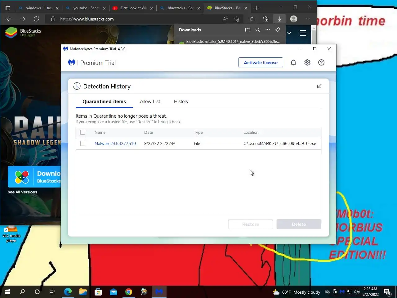Search downloads in Downloads panel

coord(257,30)
